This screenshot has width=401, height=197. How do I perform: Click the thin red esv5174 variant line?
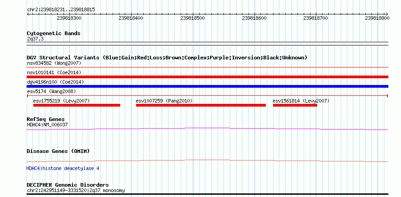click(x=207, y=96)
